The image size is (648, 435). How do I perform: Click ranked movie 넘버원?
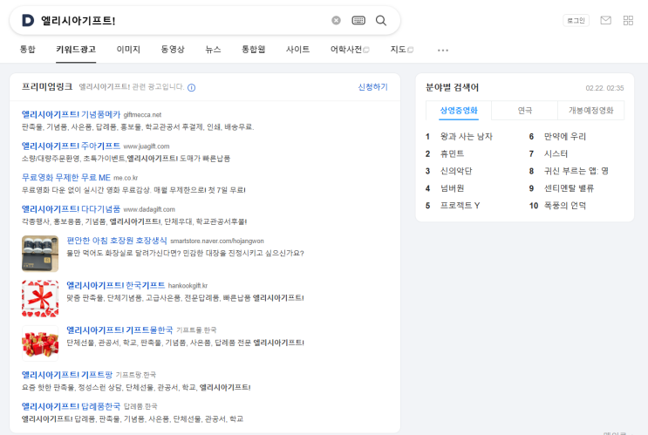point(452,189)
